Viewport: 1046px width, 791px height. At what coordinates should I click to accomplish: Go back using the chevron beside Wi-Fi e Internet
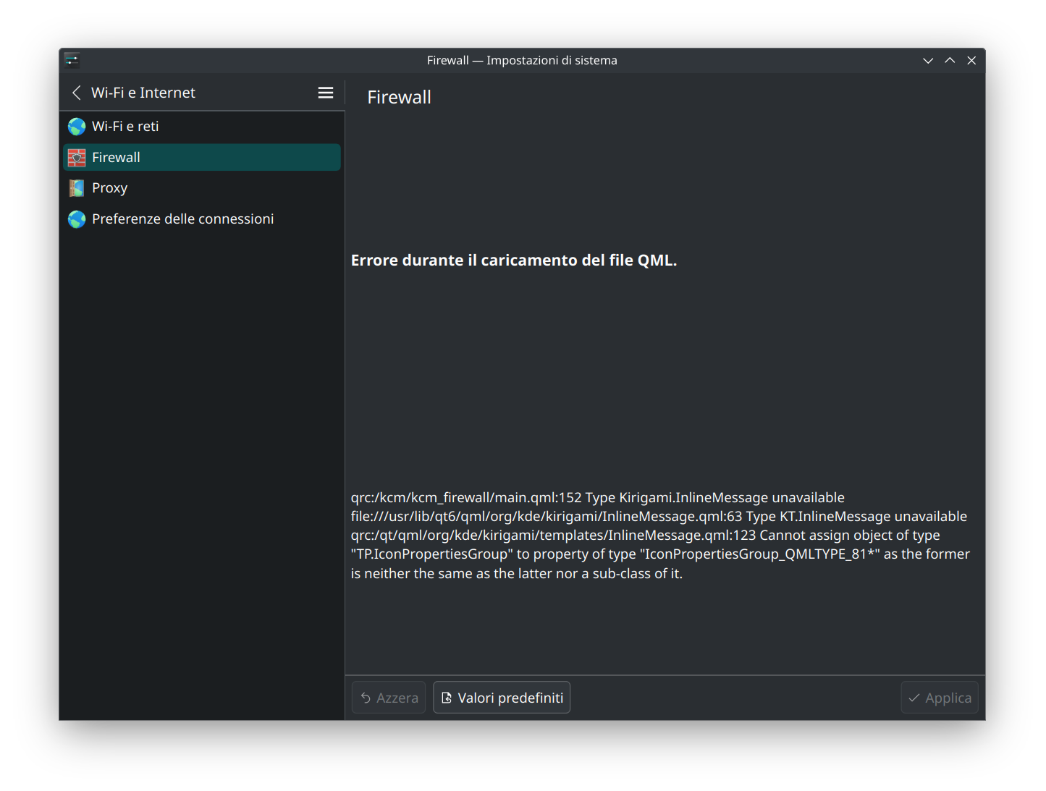(77, 93)
